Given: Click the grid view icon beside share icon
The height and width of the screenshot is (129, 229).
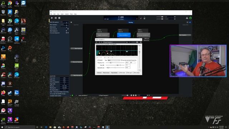Looking at the screenshot, I should (187, 22).
